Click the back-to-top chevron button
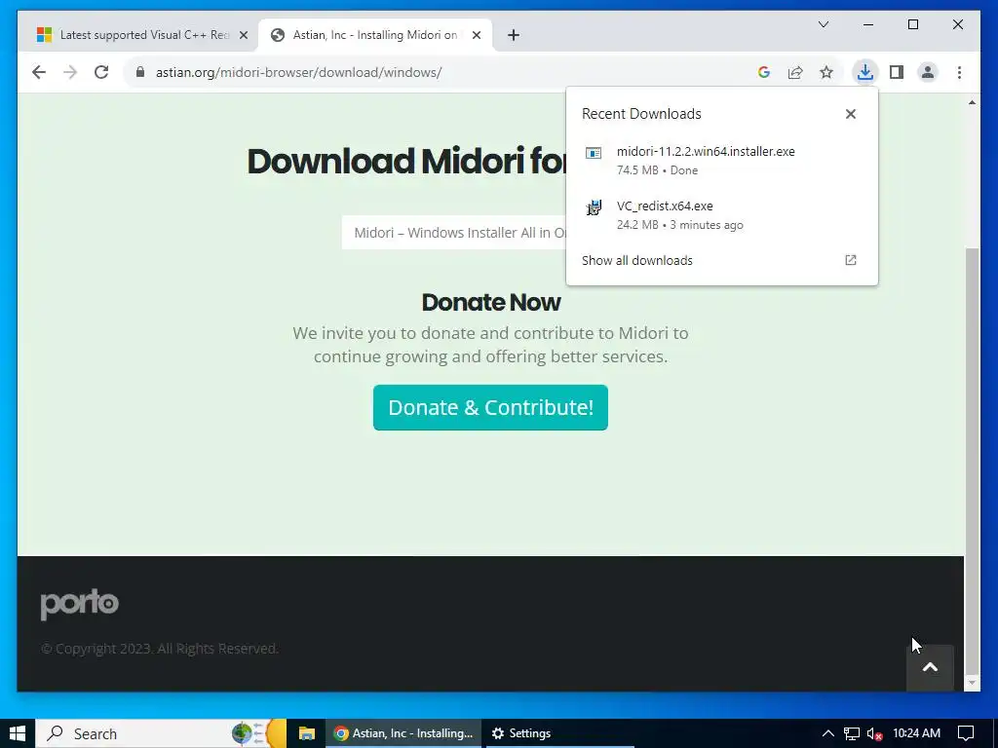 pyautogui.click(x=930, y=667)
